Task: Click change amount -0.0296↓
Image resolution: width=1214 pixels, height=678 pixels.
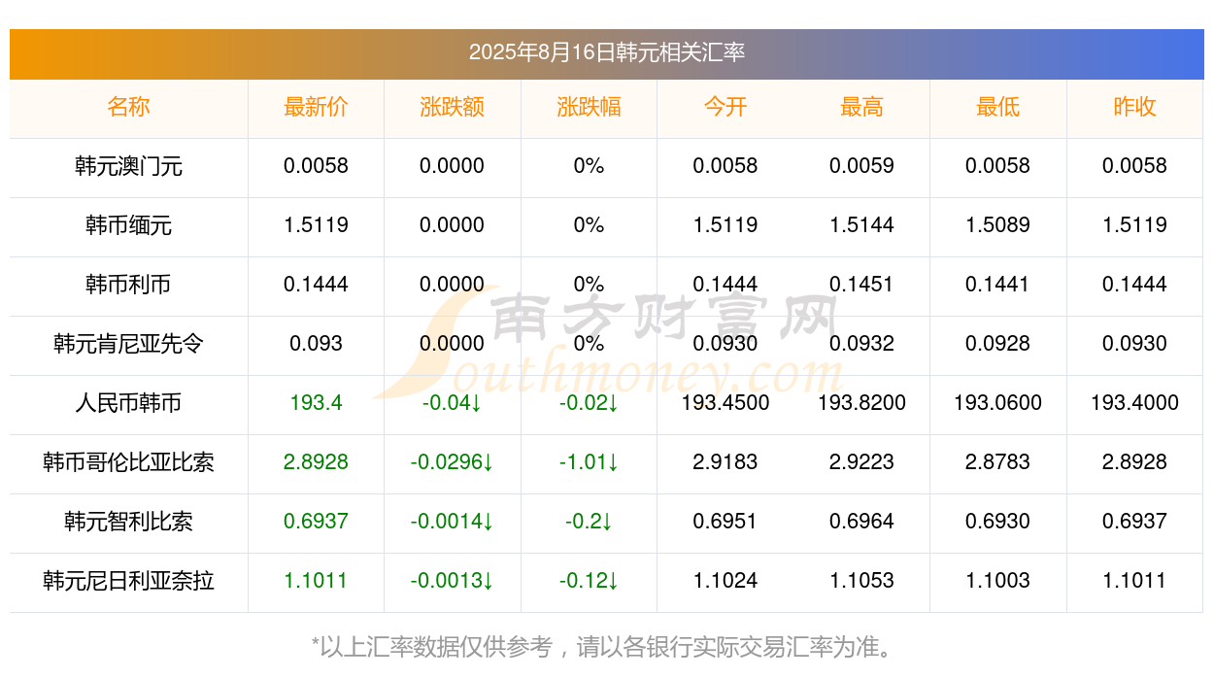Action: coord(452,462)
